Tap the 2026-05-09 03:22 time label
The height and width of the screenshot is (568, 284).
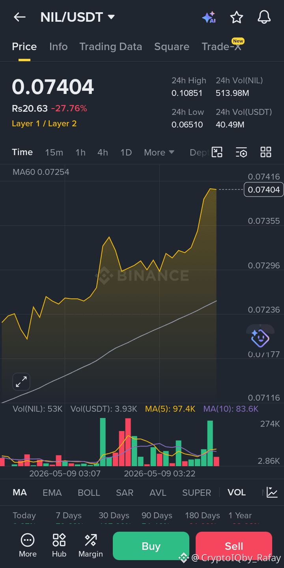[160, 473]
